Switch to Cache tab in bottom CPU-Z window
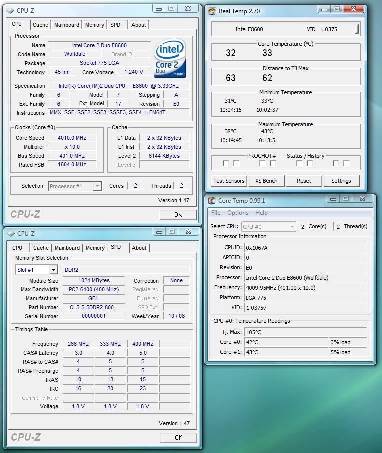Image resolution: width=382 pixels, height=453 pixels. pyautogui.click(x=41, y=248)
